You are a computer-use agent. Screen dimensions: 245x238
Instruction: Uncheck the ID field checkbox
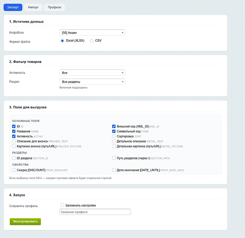[14, 127]
